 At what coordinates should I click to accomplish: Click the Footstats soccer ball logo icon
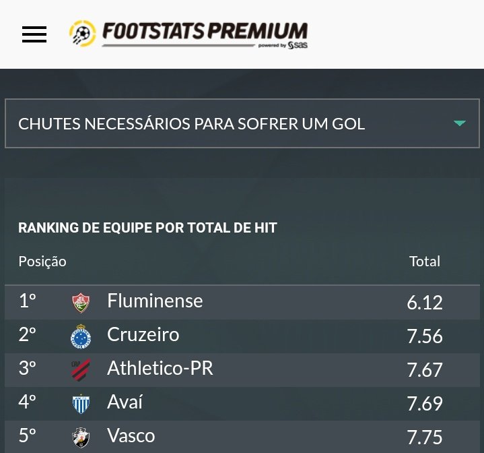(x=83, y=34)
